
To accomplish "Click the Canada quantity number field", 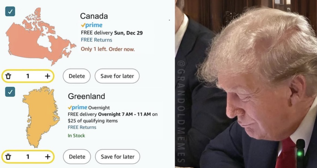I will [x=28, y=76].
